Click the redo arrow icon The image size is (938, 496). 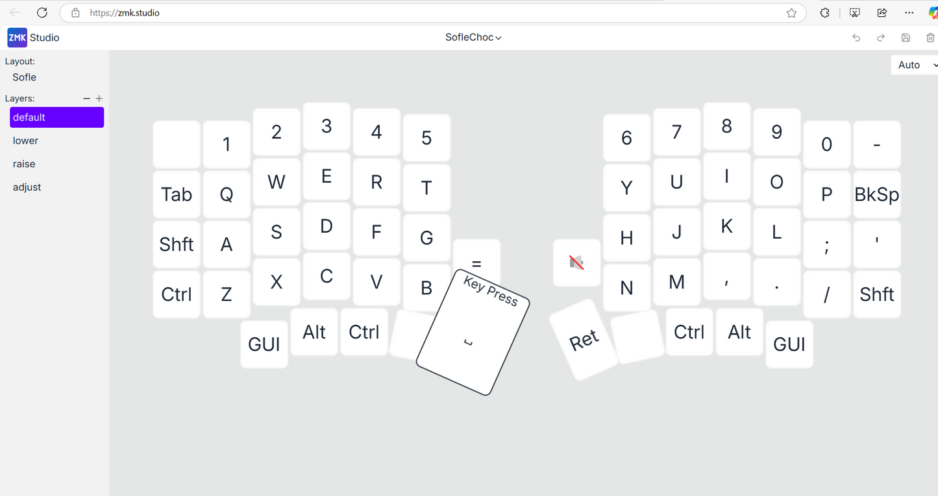881,38
